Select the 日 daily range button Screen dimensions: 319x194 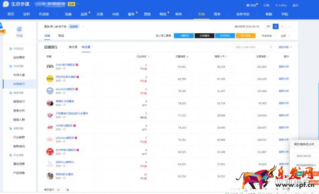275,27
